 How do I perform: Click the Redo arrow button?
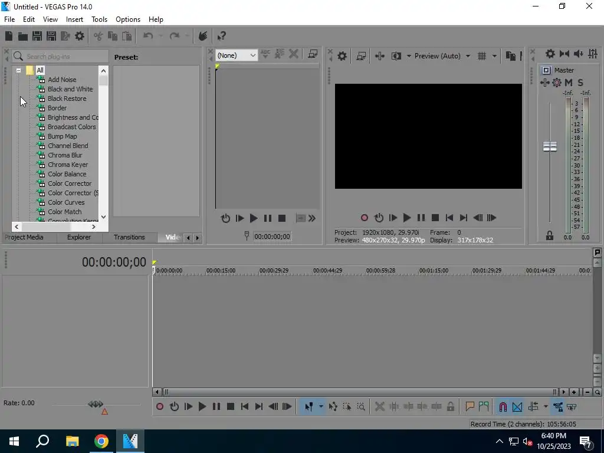[175, 36]
